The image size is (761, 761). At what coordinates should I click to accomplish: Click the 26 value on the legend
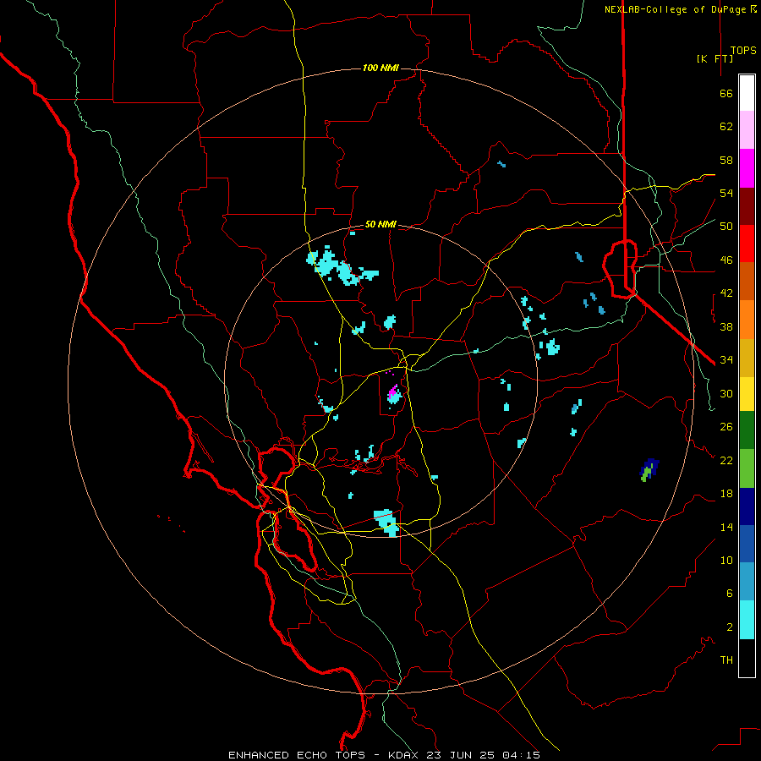click(726, 427)
